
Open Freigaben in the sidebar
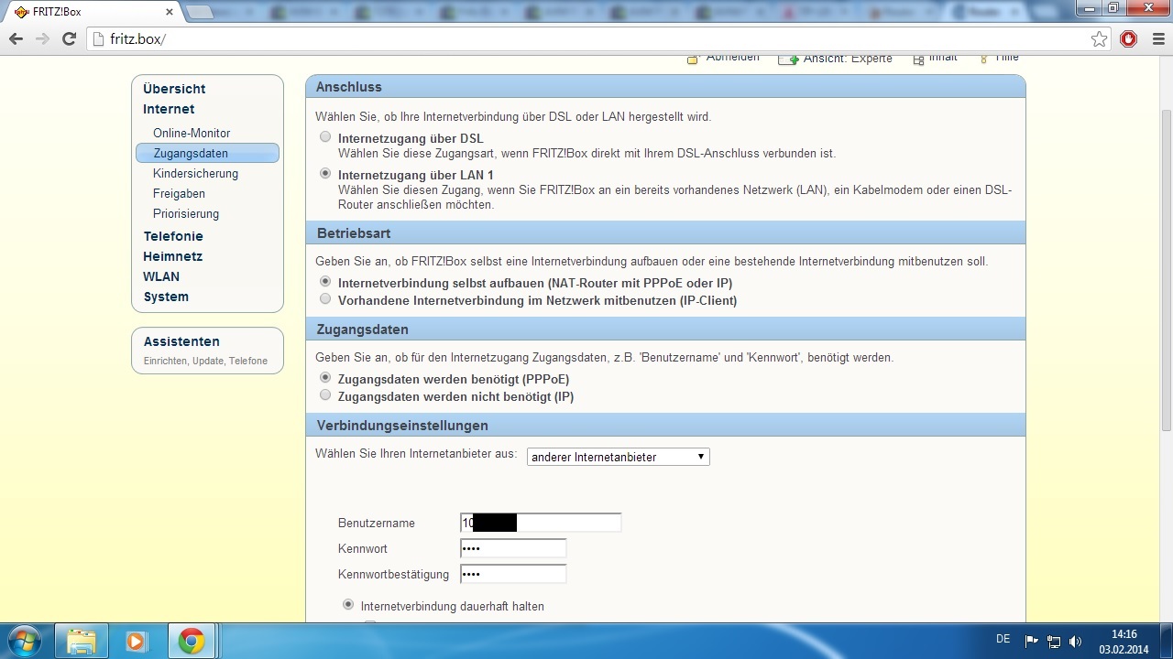(x=179, y=193)
